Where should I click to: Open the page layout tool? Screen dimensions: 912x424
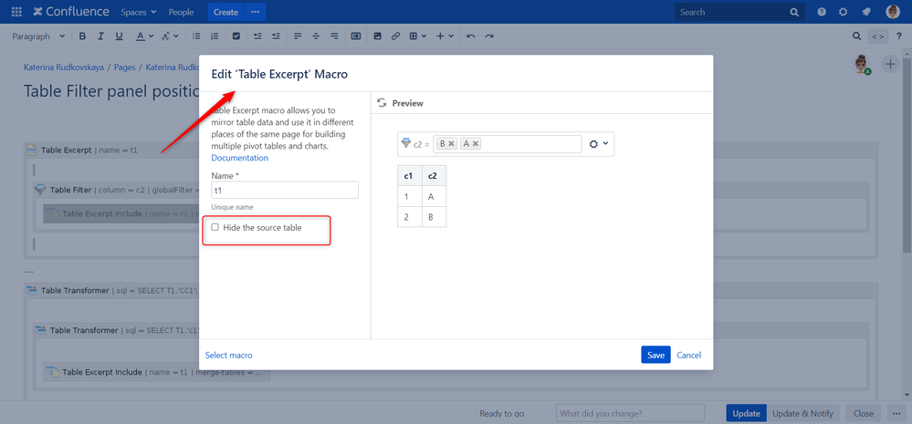tap(356, 36)
